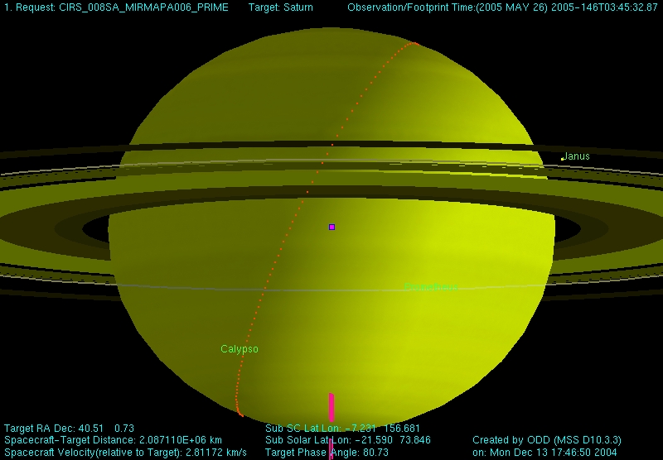Click the magenta footprint square on Saturn
The height and width of the screenshot is (460, 663).
click(x=331, y=227)
